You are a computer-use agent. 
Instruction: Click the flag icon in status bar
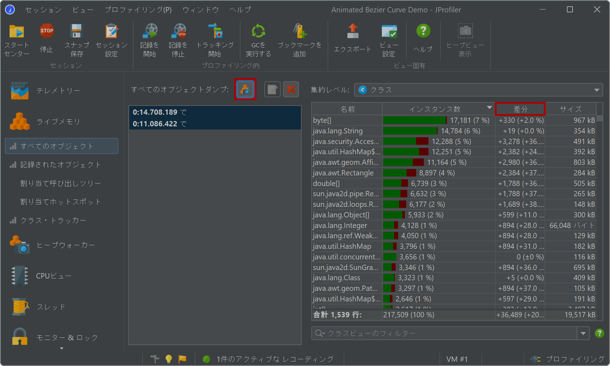182,359
